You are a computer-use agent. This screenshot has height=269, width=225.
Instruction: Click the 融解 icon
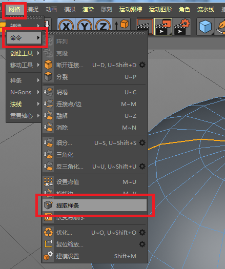(x=48, y=116)
